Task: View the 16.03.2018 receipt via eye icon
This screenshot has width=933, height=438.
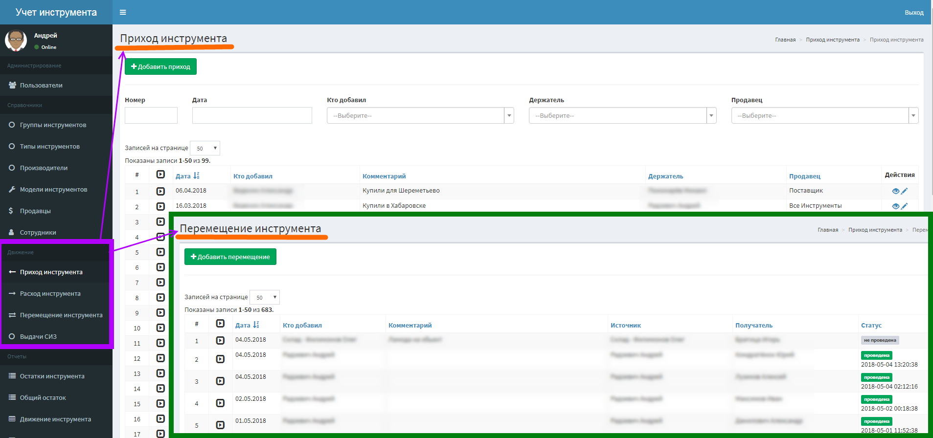Action: click(x=895, y=206)
